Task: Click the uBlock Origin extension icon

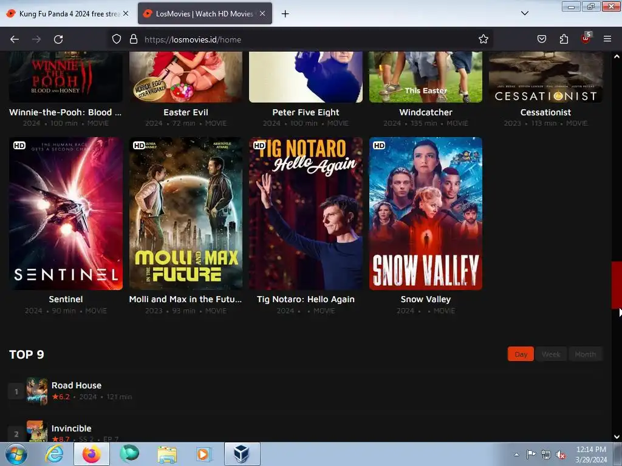Action: (x=586, y=38)
